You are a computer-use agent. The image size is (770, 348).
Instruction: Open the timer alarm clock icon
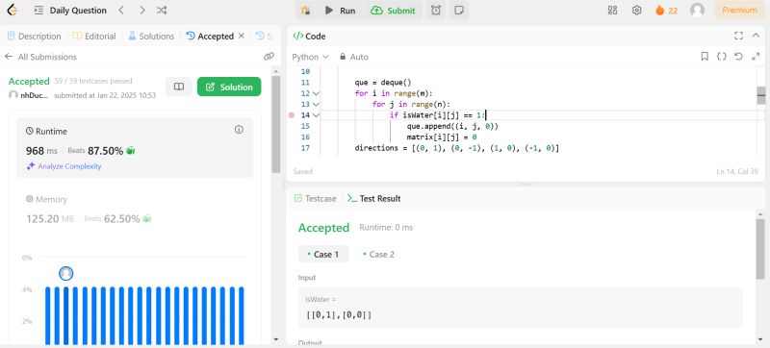[436, 11]
